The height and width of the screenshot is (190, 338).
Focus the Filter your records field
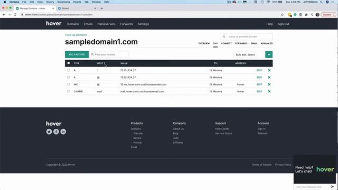109,54
